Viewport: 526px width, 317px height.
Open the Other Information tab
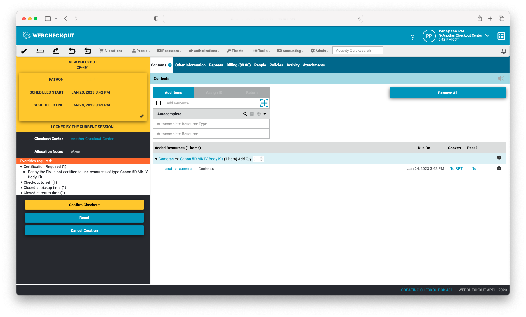click(x=190, y=65)
